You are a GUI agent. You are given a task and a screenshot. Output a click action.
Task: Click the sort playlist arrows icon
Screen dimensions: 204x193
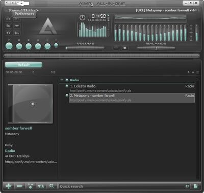pos(41,186)
